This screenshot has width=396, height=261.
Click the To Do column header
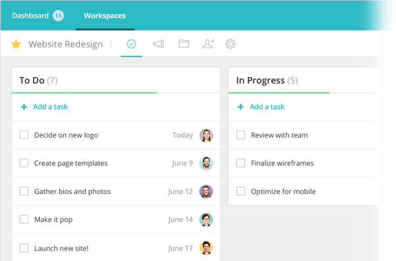click(38, 80)
